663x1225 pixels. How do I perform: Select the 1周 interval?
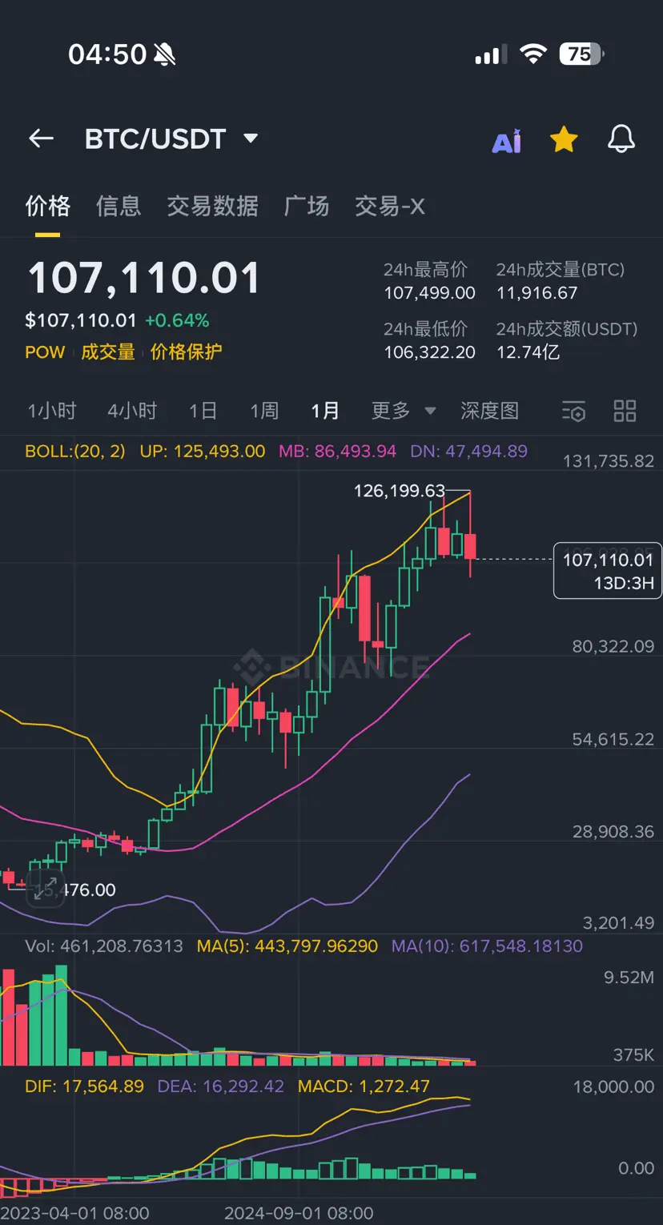[x=264, y=411]
